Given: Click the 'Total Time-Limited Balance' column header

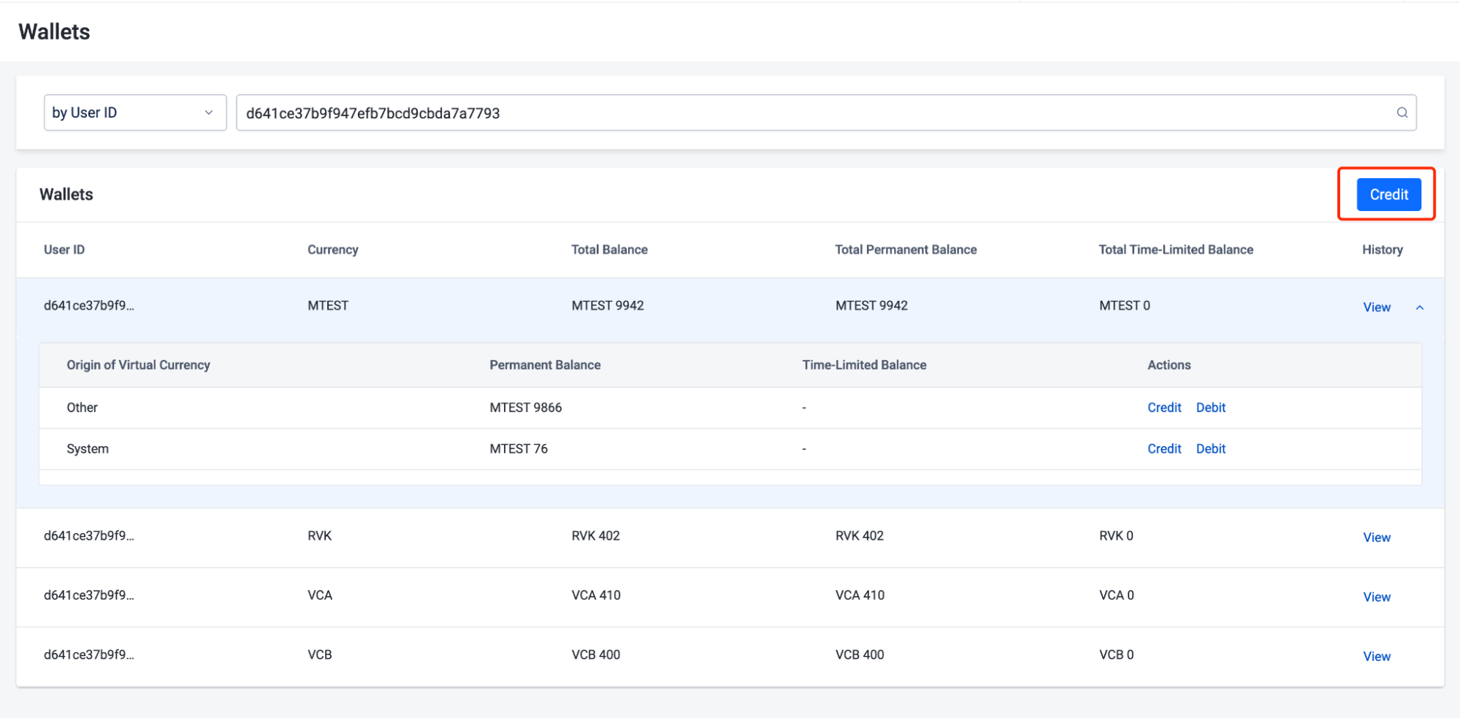Looking at the screenshot, I should coord(1176,250).
